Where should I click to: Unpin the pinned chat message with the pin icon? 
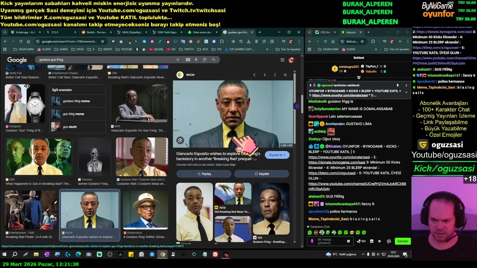(398, 85)
